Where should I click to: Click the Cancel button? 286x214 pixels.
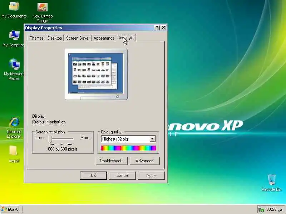tap(122, 175)
